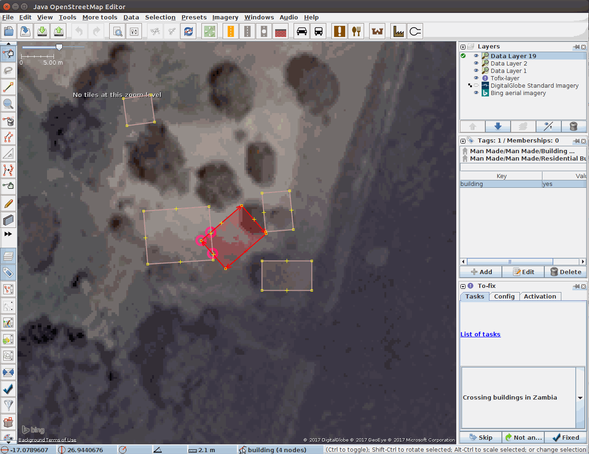Select the red brick wall preset icon
This screenshot has height=454, width=589.
[x=281, y=31]
